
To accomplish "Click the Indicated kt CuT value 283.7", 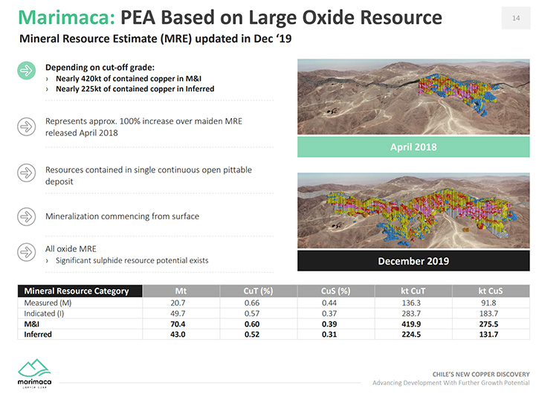I will [411, 314].
